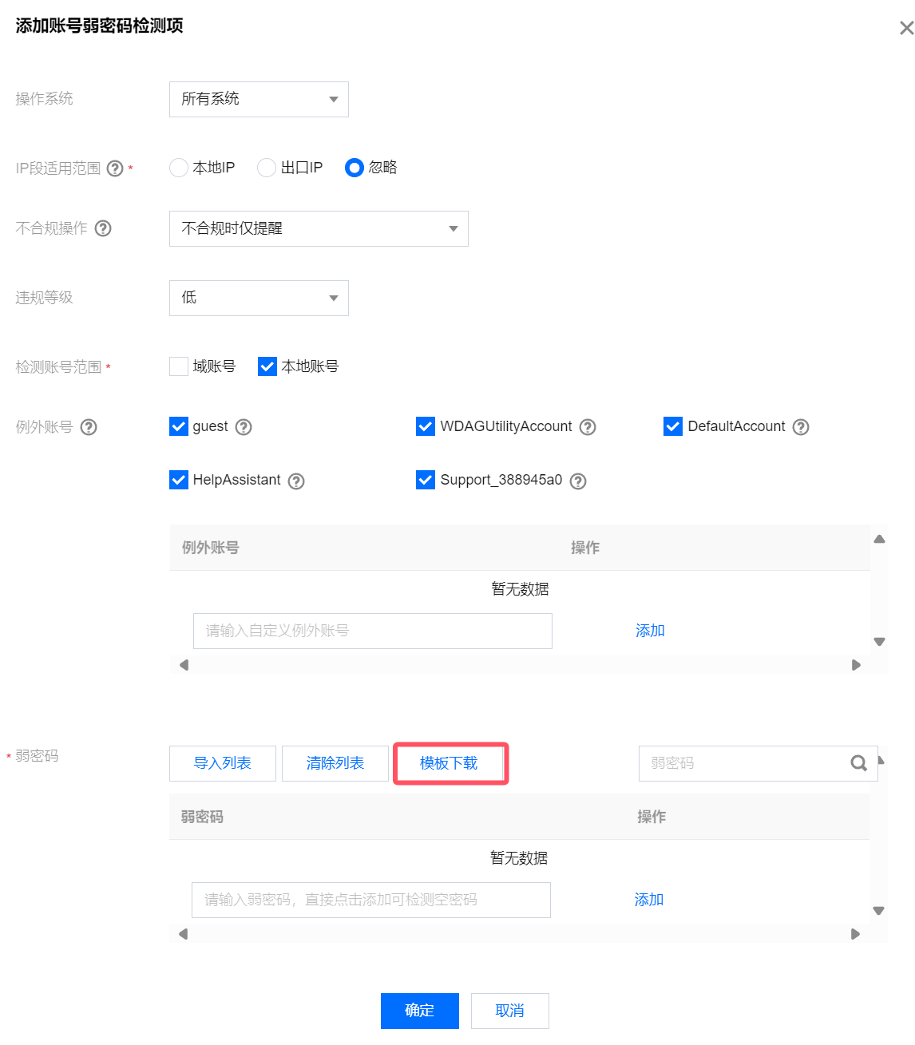The height and width of the screenshot is (1045, 915).
Task: Click the search magnifier in 弱密码 box
Action: [x=858, y=763]
